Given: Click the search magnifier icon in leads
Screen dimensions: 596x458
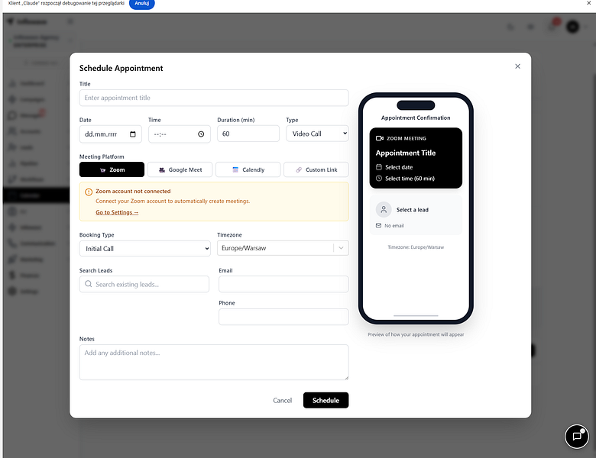Looking at the screenshot, I should tap(88, 284).
